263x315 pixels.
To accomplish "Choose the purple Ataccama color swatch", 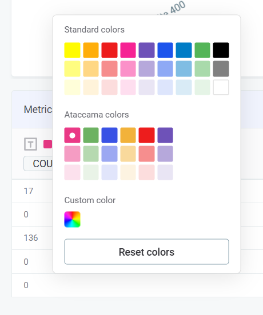I will click(165, 135).
